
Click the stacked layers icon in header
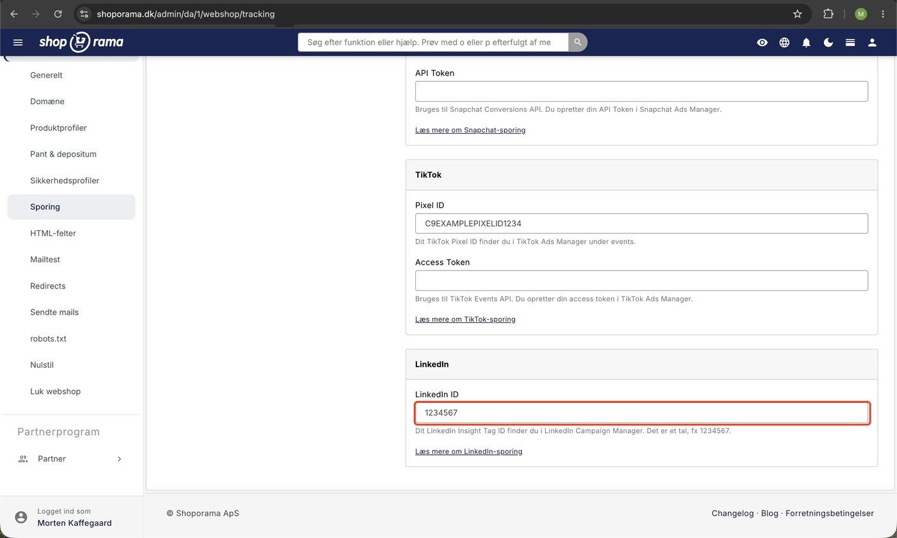pos(850,42)
